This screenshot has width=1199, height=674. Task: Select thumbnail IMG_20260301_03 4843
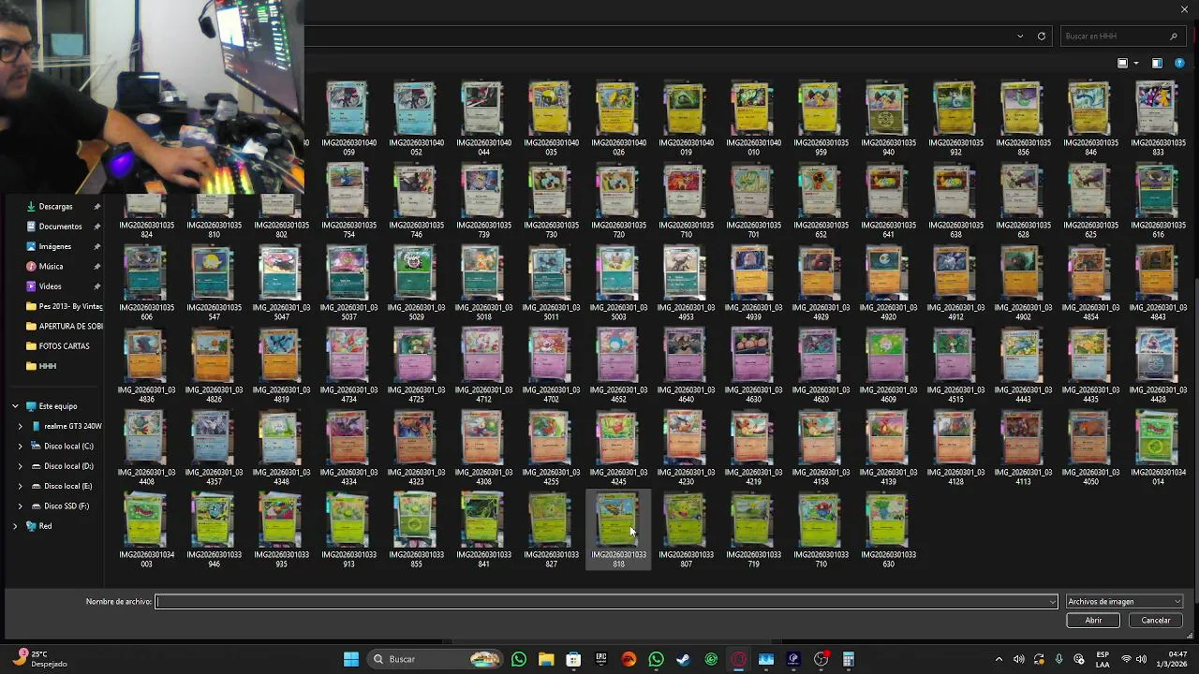pyautogui.click(x=1158, y=284)
